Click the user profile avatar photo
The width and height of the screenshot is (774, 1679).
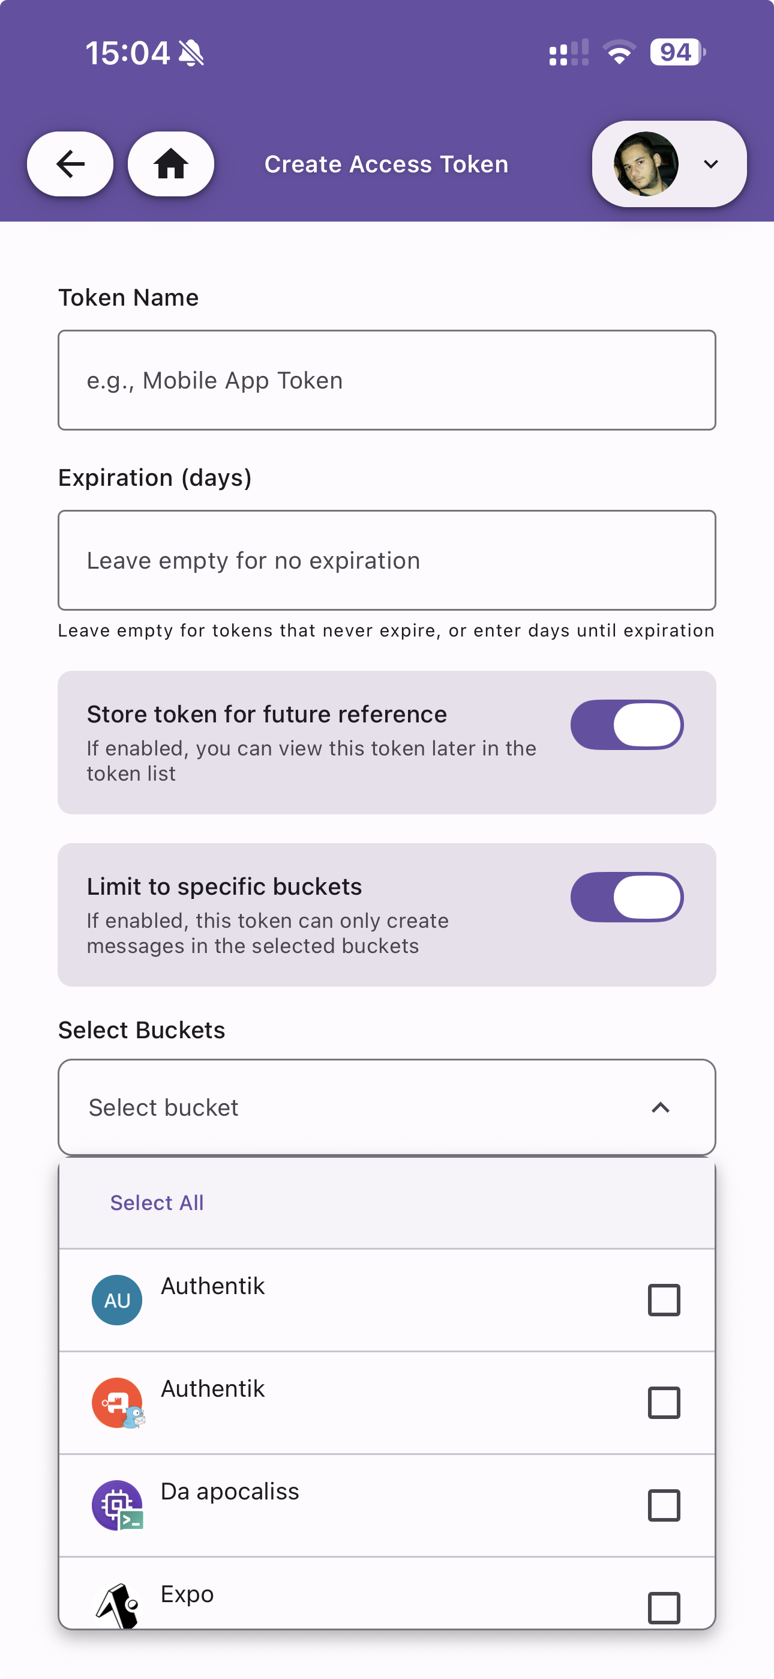646,163
